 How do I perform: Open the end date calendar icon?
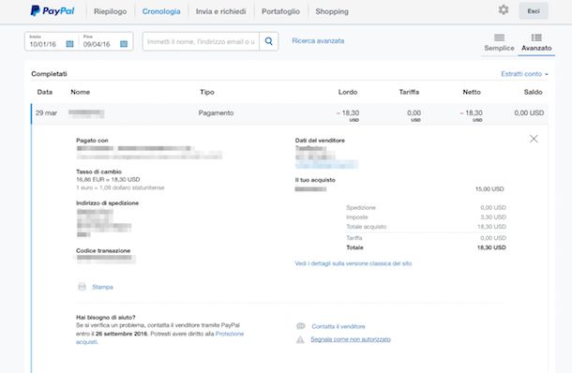coord(124,44)
